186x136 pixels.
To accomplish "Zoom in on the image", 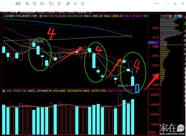I will 27,3.
